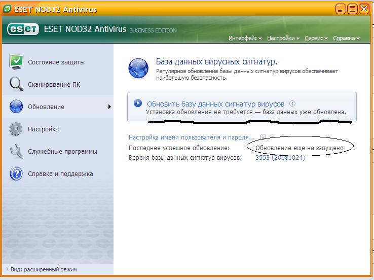Select Справка и поддержка in sidebar
The image size is (374, 280).
(x=58, y=174)
